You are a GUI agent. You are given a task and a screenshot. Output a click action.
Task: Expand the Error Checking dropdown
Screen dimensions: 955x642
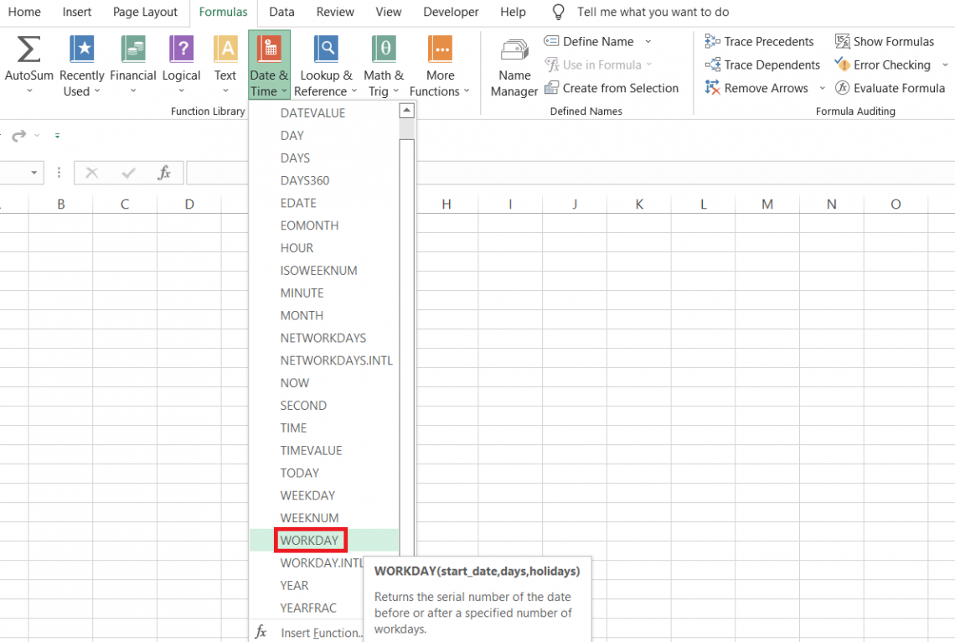(944, 65)
